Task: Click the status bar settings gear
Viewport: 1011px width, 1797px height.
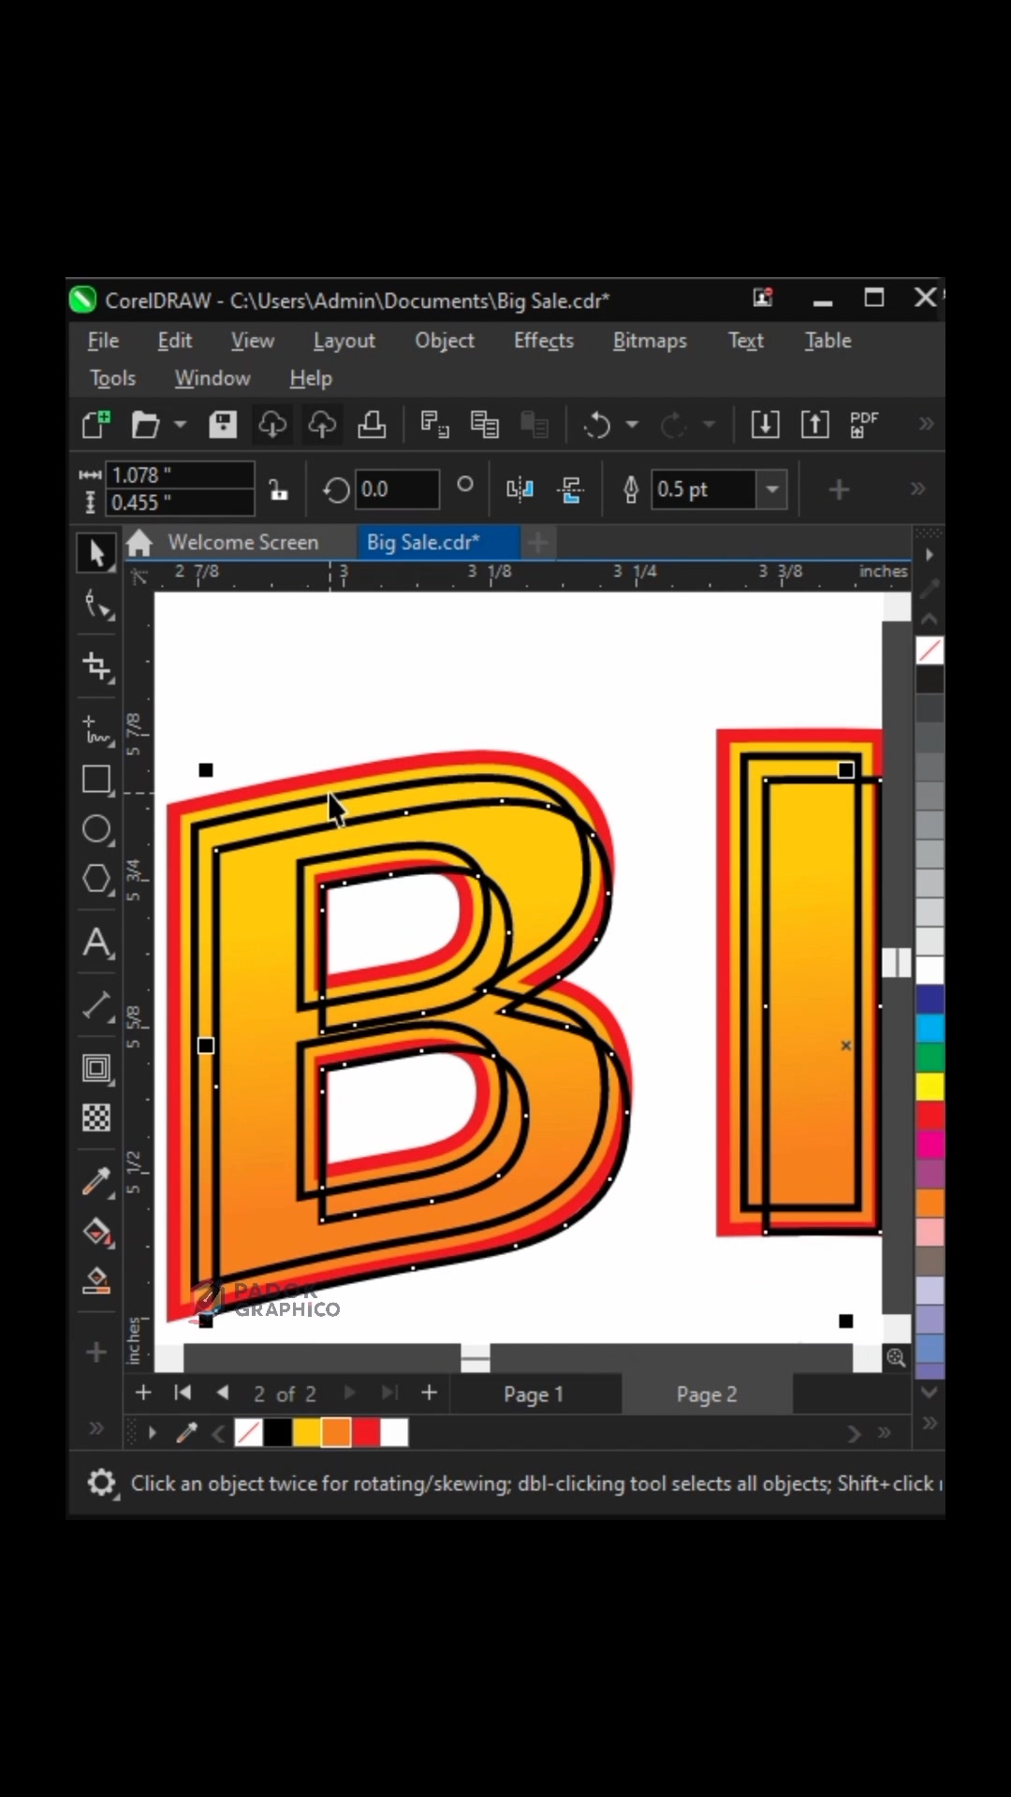Action: tap(101, 1483)
